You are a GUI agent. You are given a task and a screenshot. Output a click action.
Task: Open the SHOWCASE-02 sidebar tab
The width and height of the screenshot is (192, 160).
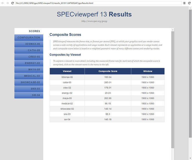(29, 82)
